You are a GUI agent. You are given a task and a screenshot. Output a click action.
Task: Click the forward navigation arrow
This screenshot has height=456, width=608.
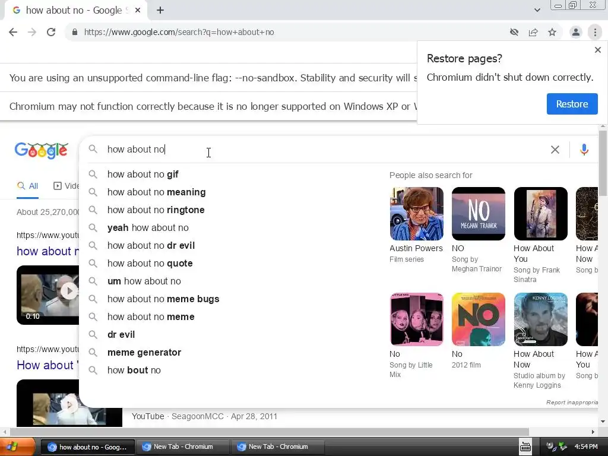point(32,32)
